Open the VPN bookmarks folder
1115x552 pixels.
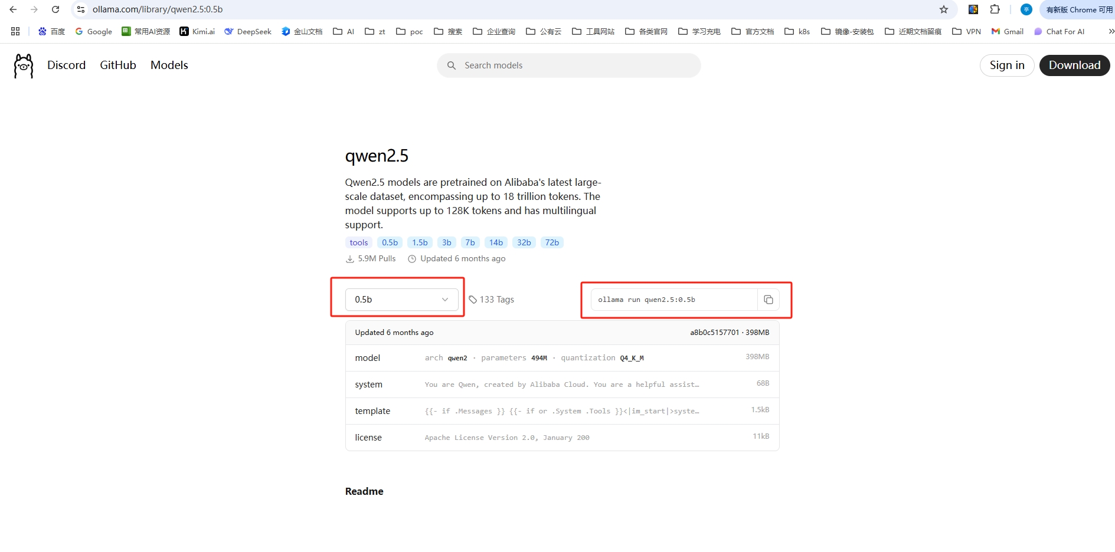coord(967,31)
